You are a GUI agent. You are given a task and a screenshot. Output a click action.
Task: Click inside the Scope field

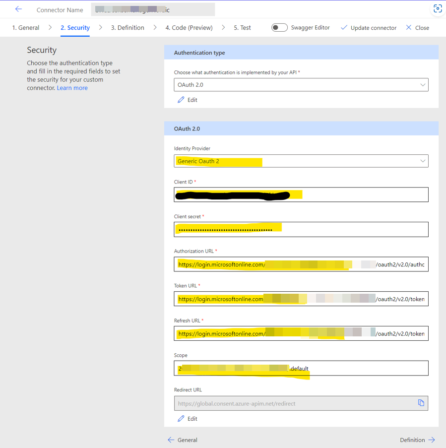[x=301, y=368]
